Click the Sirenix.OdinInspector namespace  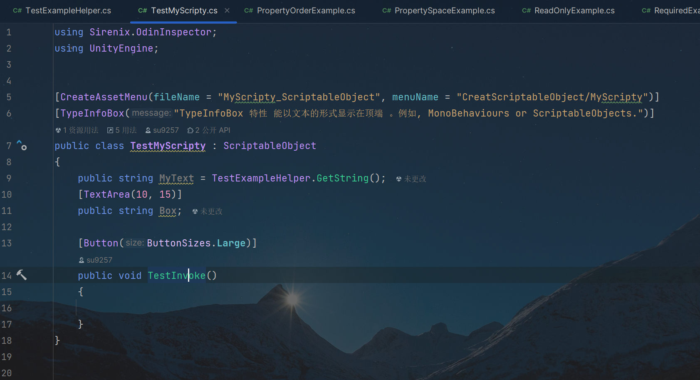click(151, 32)
